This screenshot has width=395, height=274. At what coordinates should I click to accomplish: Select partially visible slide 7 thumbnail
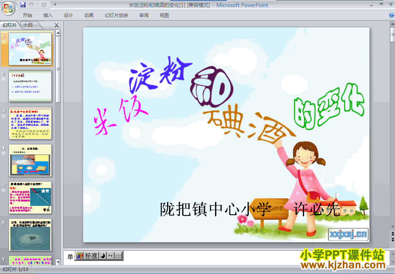click(30, 260)
